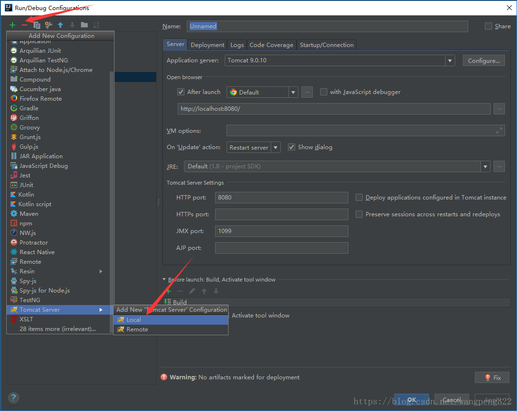Click the Name input field
This screenshot has width=517, height=411.
tap(327, 26)
